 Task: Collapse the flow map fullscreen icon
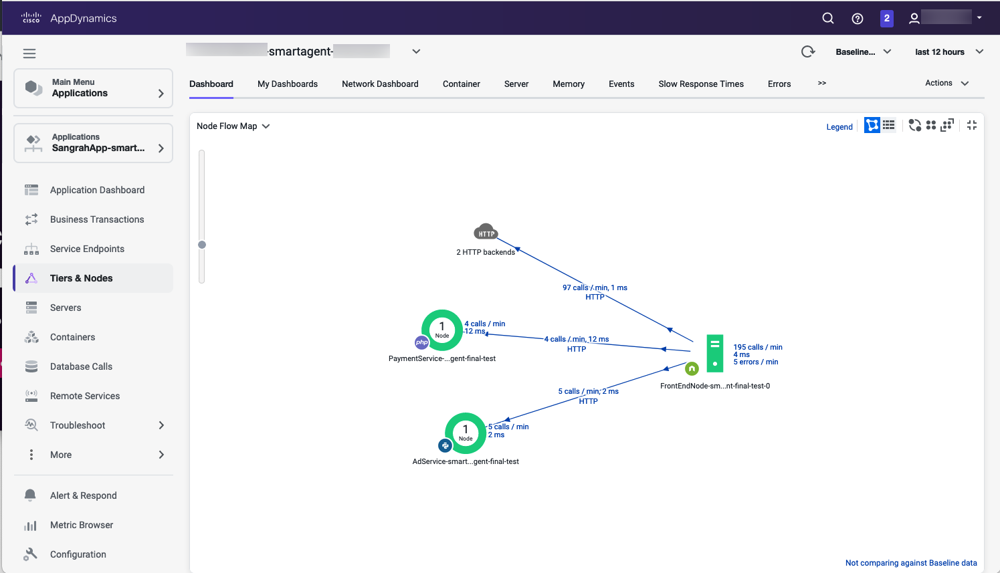click(972, 125)
